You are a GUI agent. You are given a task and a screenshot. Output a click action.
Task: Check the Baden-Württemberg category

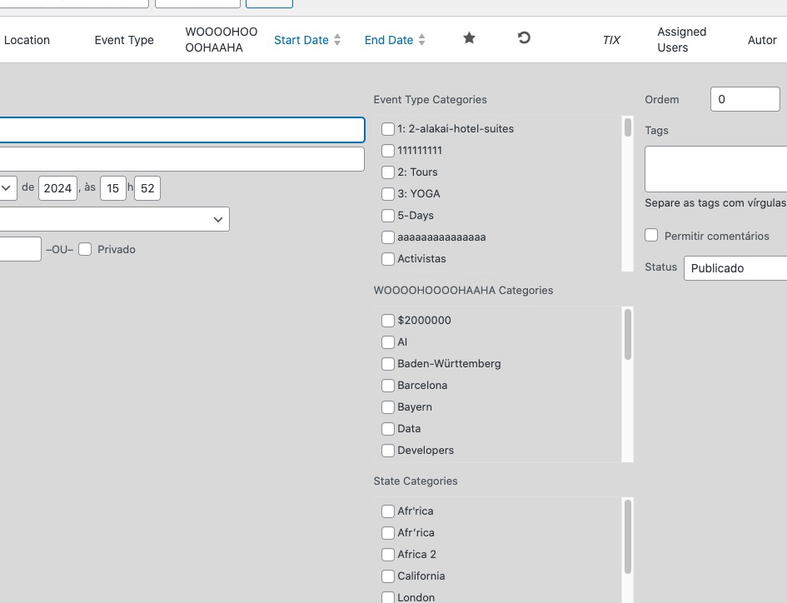pos(388,363)
